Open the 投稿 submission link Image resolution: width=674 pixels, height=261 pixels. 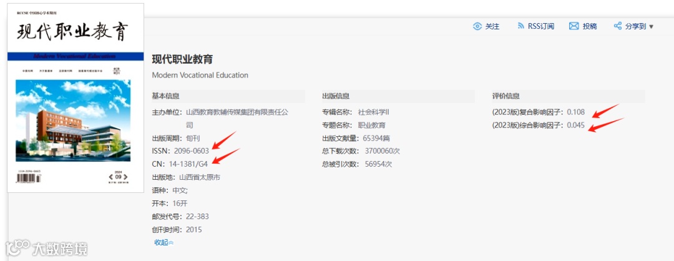click(590, 26)
